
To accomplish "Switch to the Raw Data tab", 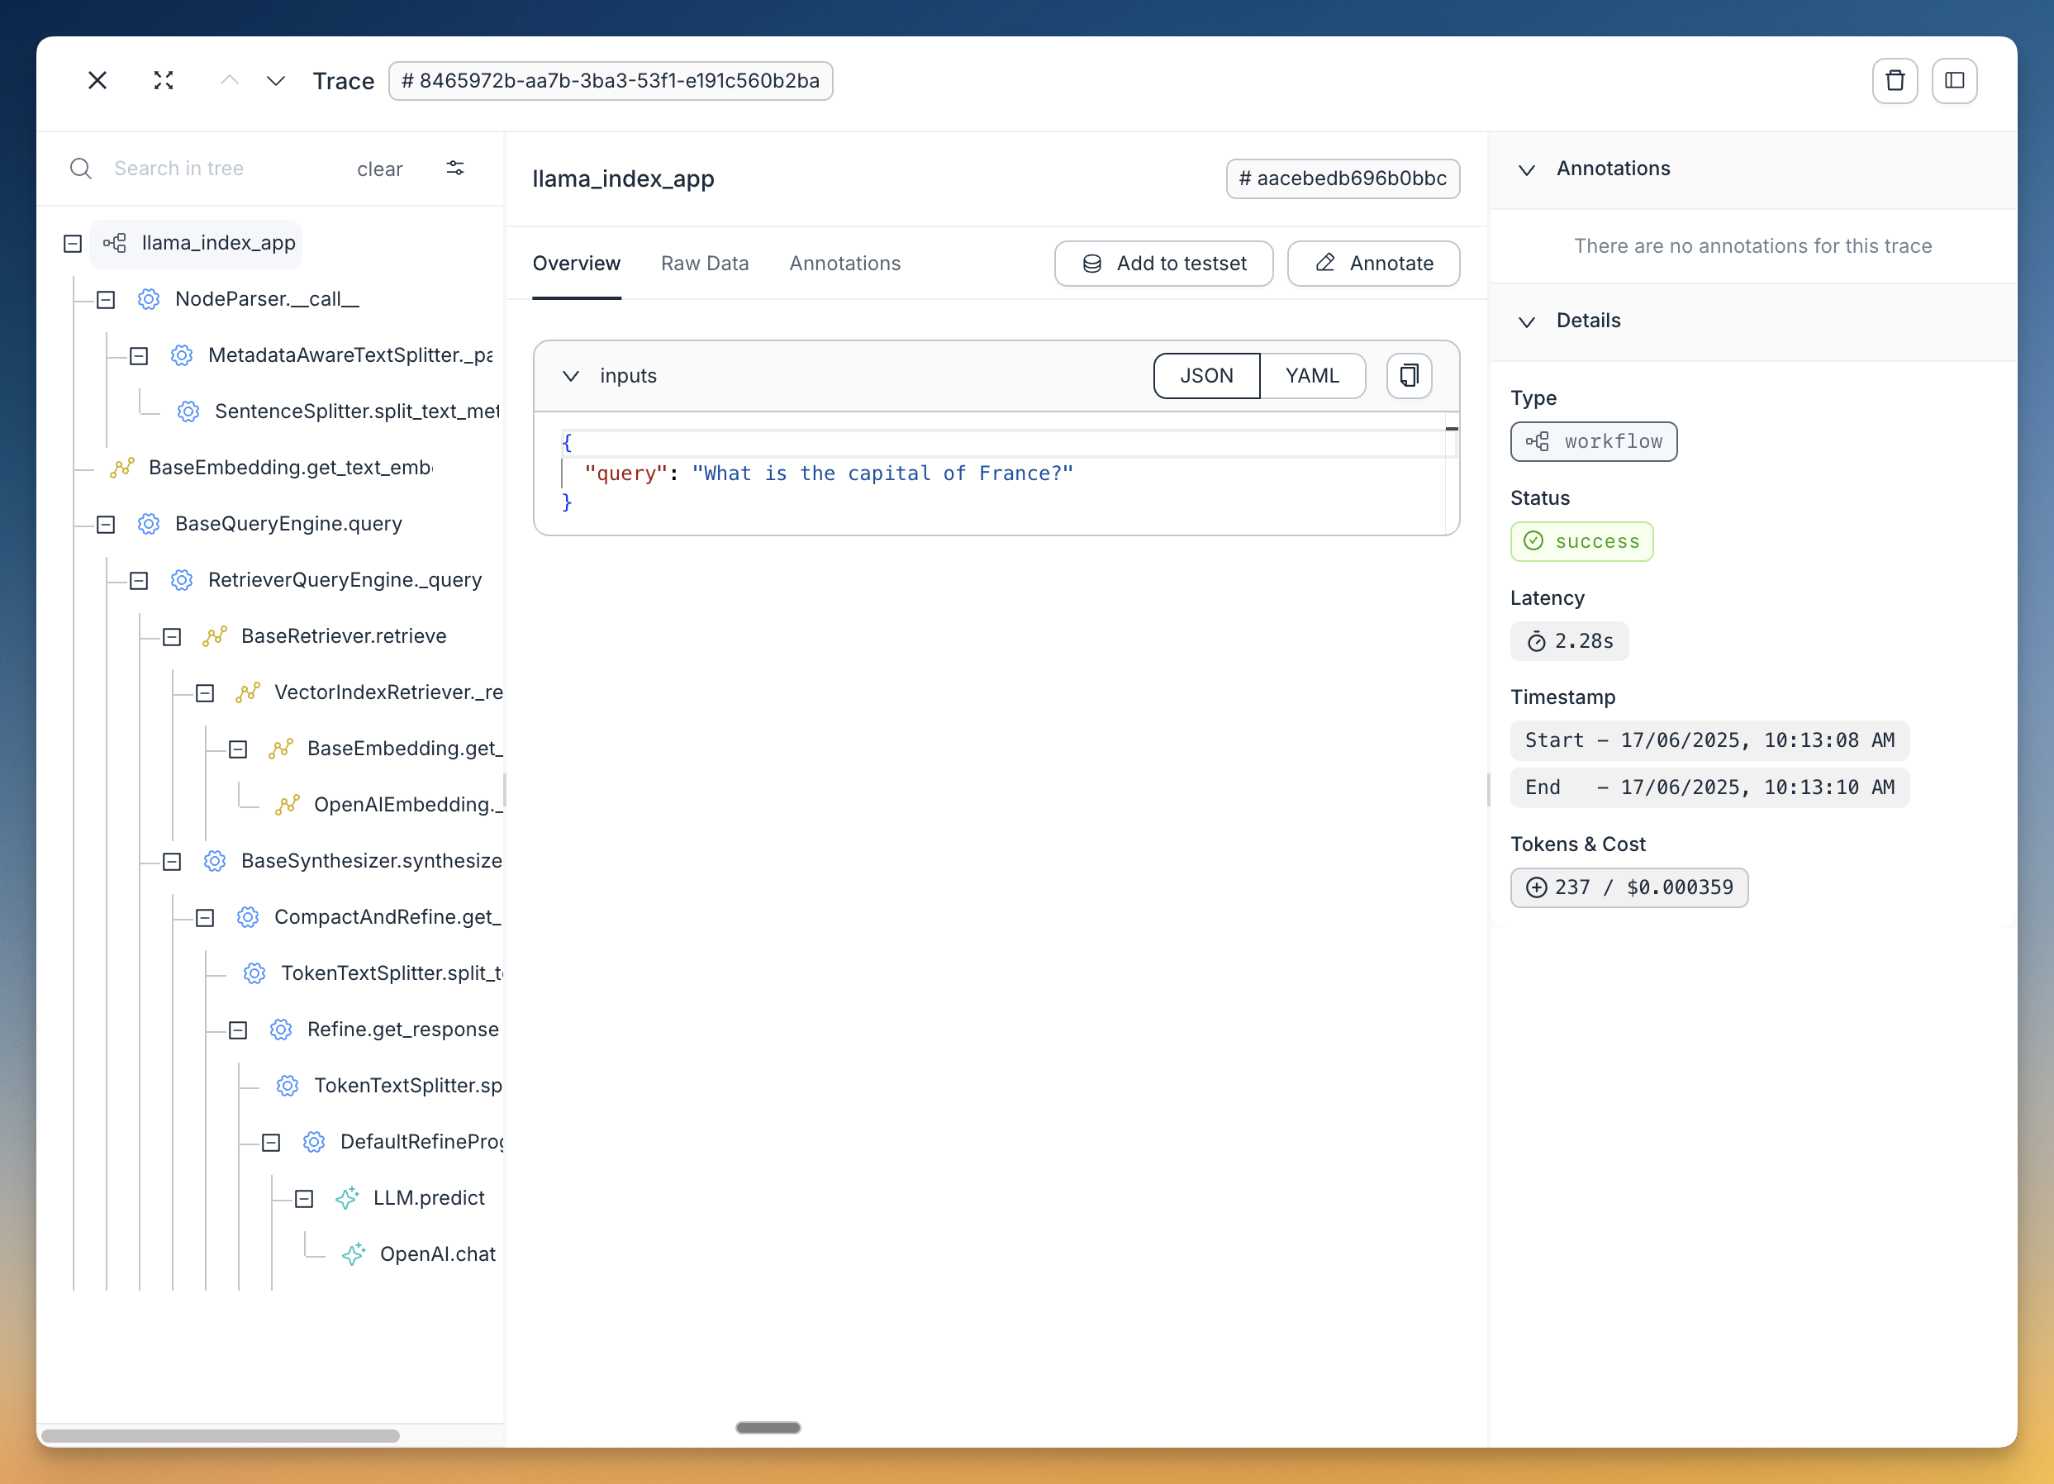I will click(x=705, y=264).
